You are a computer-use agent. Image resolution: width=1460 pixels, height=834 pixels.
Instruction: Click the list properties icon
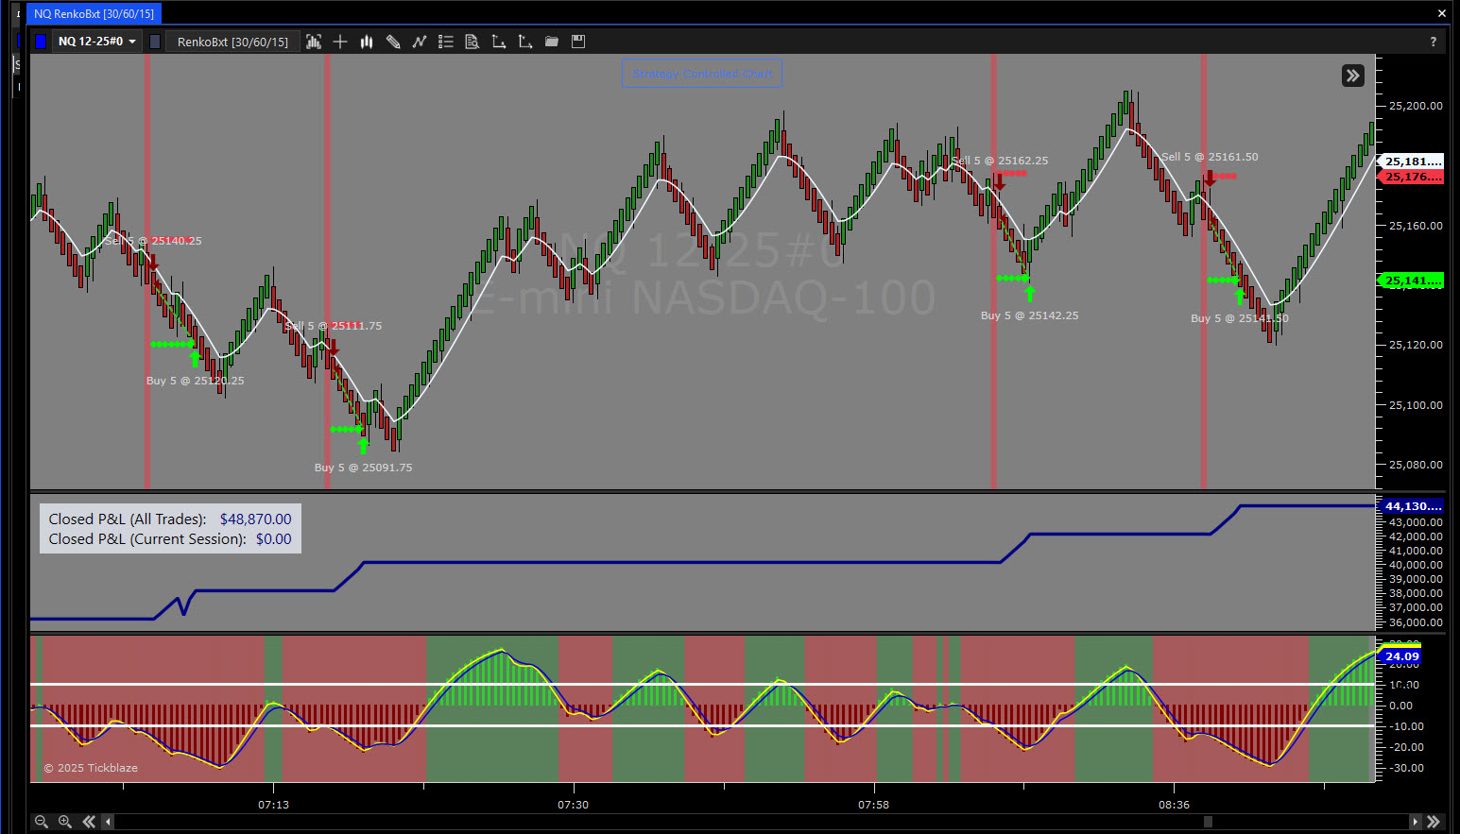[x=446, y=42]
